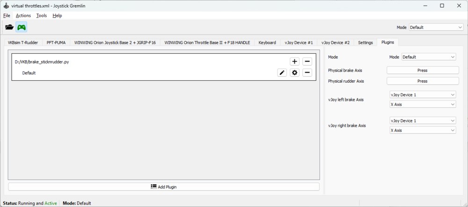Minimize the Joystick Gremlin window
The width and height of the screenshot is (468, 207).
(x=425, y=6)
